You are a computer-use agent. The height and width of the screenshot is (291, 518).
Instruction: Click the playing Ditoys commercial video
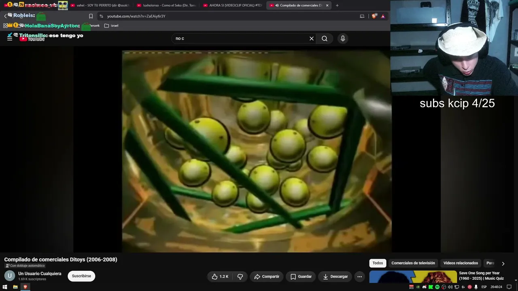pyautogui.click(x=257, y=151)
